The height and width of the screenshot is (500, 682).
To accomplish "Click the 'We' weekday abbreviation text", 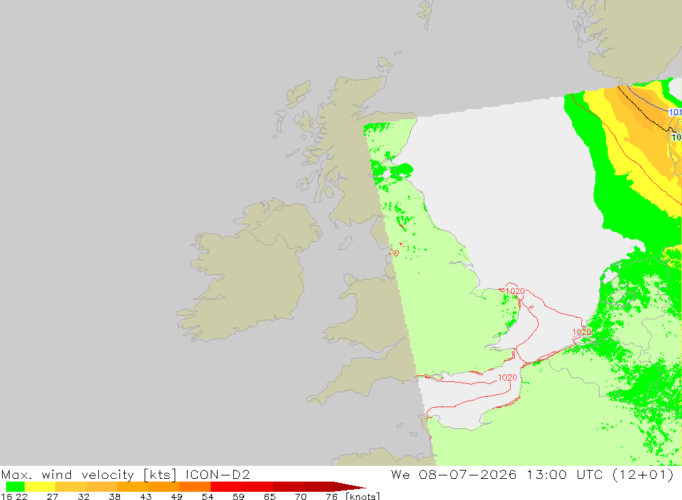I will coord(400,474).
